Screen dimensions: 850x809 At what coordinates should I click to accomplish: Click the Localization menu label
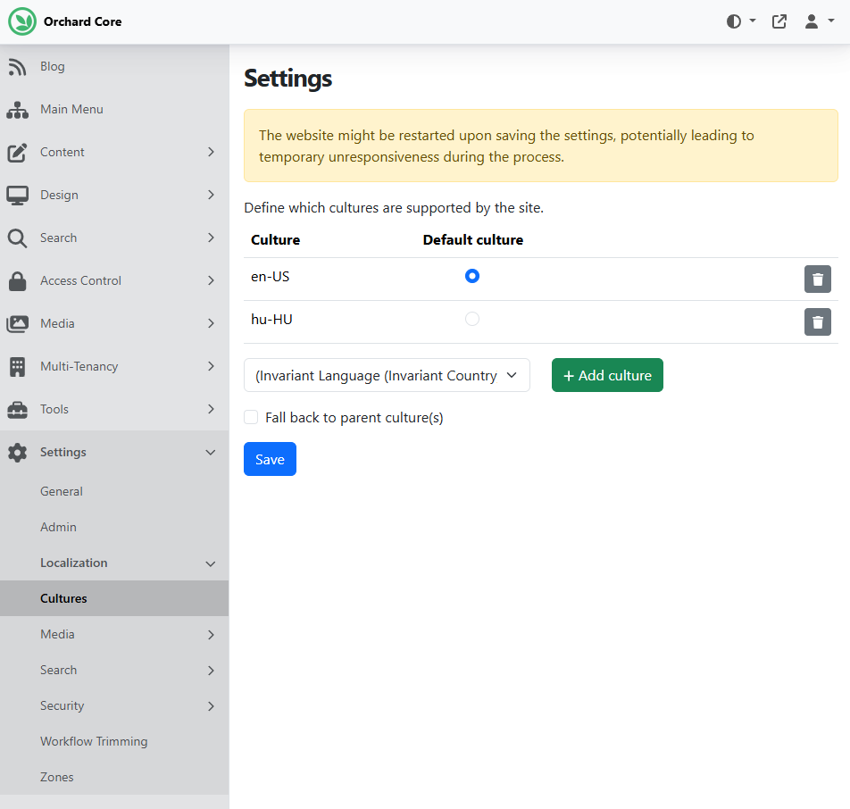tap(74, 563)
